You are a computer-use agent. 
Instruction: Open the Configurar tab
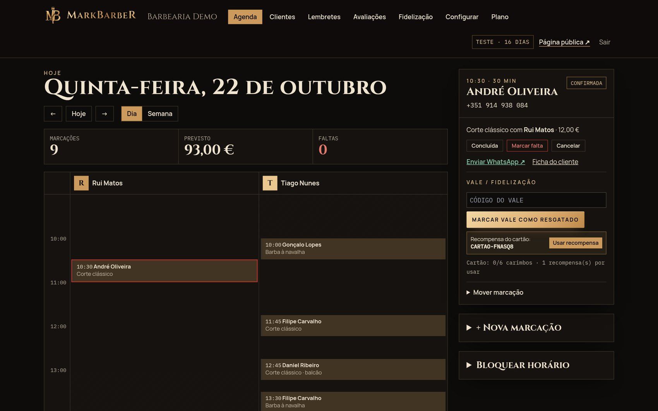[x=462, y=17]
